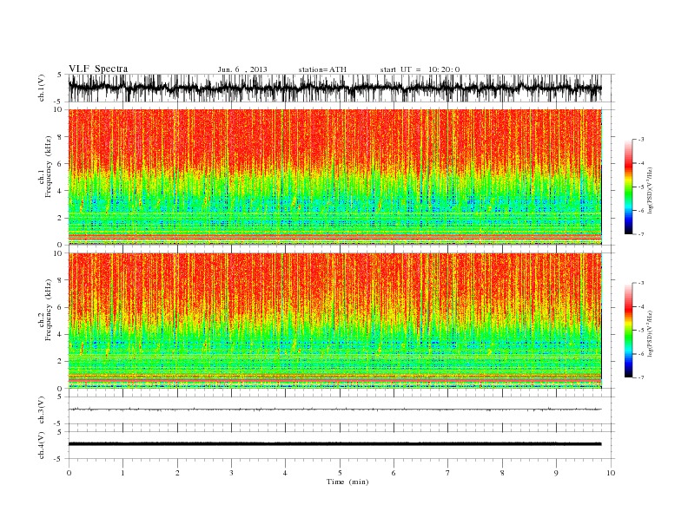Click the 4 kHz tick on ch.2 spectrogram
Viewport: 688px width, 531px height.
tap(60, 335)
